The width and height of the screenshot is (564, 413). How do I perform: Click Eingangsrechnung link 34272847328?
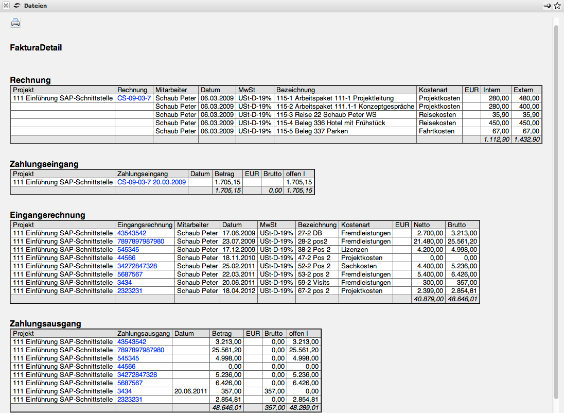pyautogui.click(x=137, y=266)
